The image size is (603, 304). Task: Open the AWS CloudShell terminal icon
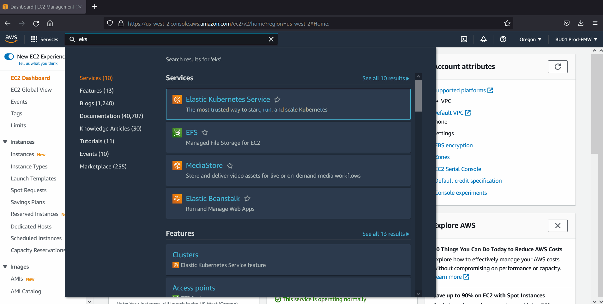(x=464, y=39)
